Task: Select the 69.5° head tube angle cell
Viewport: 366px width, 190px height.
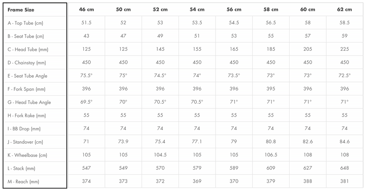Action: click(x=86, y=102)
